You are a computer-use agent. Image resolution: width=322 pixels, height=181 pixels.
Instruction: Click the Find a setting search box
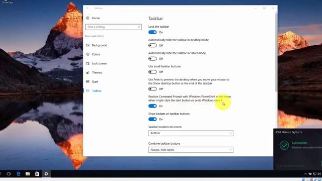tap(113, 27)
